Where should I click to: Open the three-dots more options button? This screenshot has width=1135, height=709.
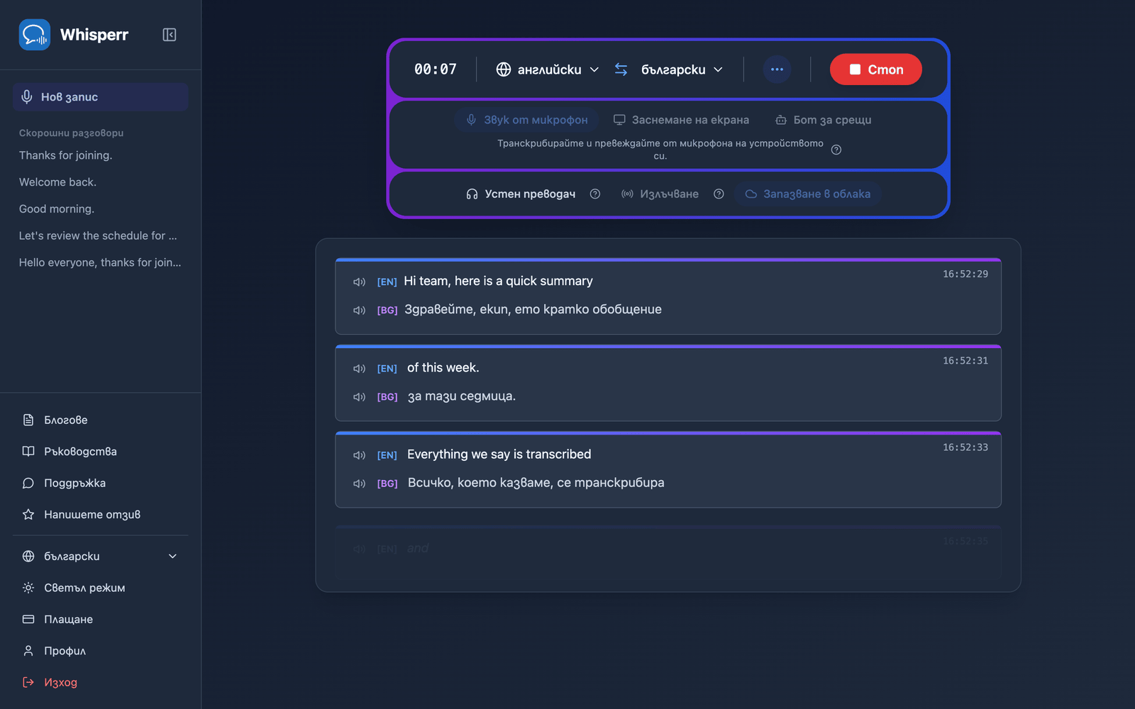coord(777,69)
